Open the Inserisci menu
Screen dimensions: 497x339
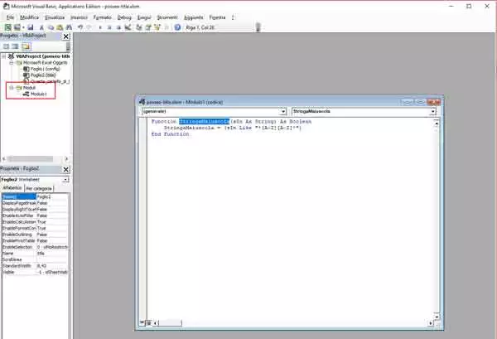click(79, 17)
